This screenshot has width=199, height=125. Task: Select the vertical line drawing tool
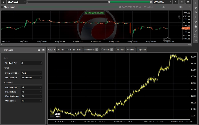pyautogui.click(x=196, y=17)
